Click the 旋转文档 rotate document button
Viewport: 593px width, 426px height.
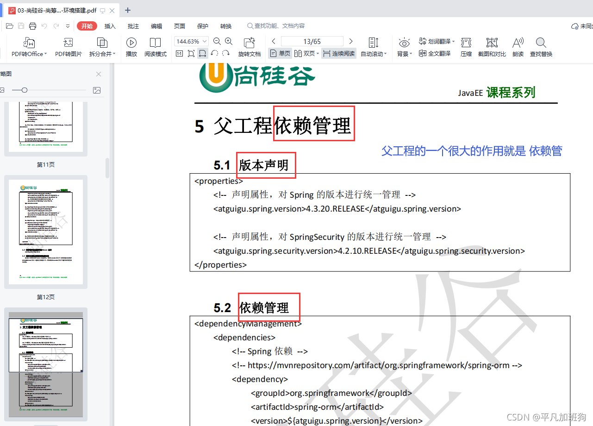click(x=250, y=47)
